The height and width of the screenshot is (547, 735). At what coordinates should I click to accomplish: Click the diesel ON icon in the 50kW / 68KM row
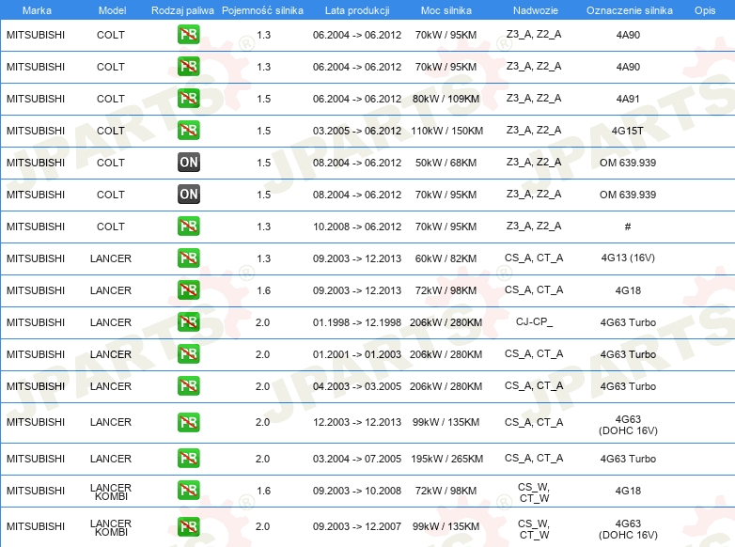[x=188, y=163]
